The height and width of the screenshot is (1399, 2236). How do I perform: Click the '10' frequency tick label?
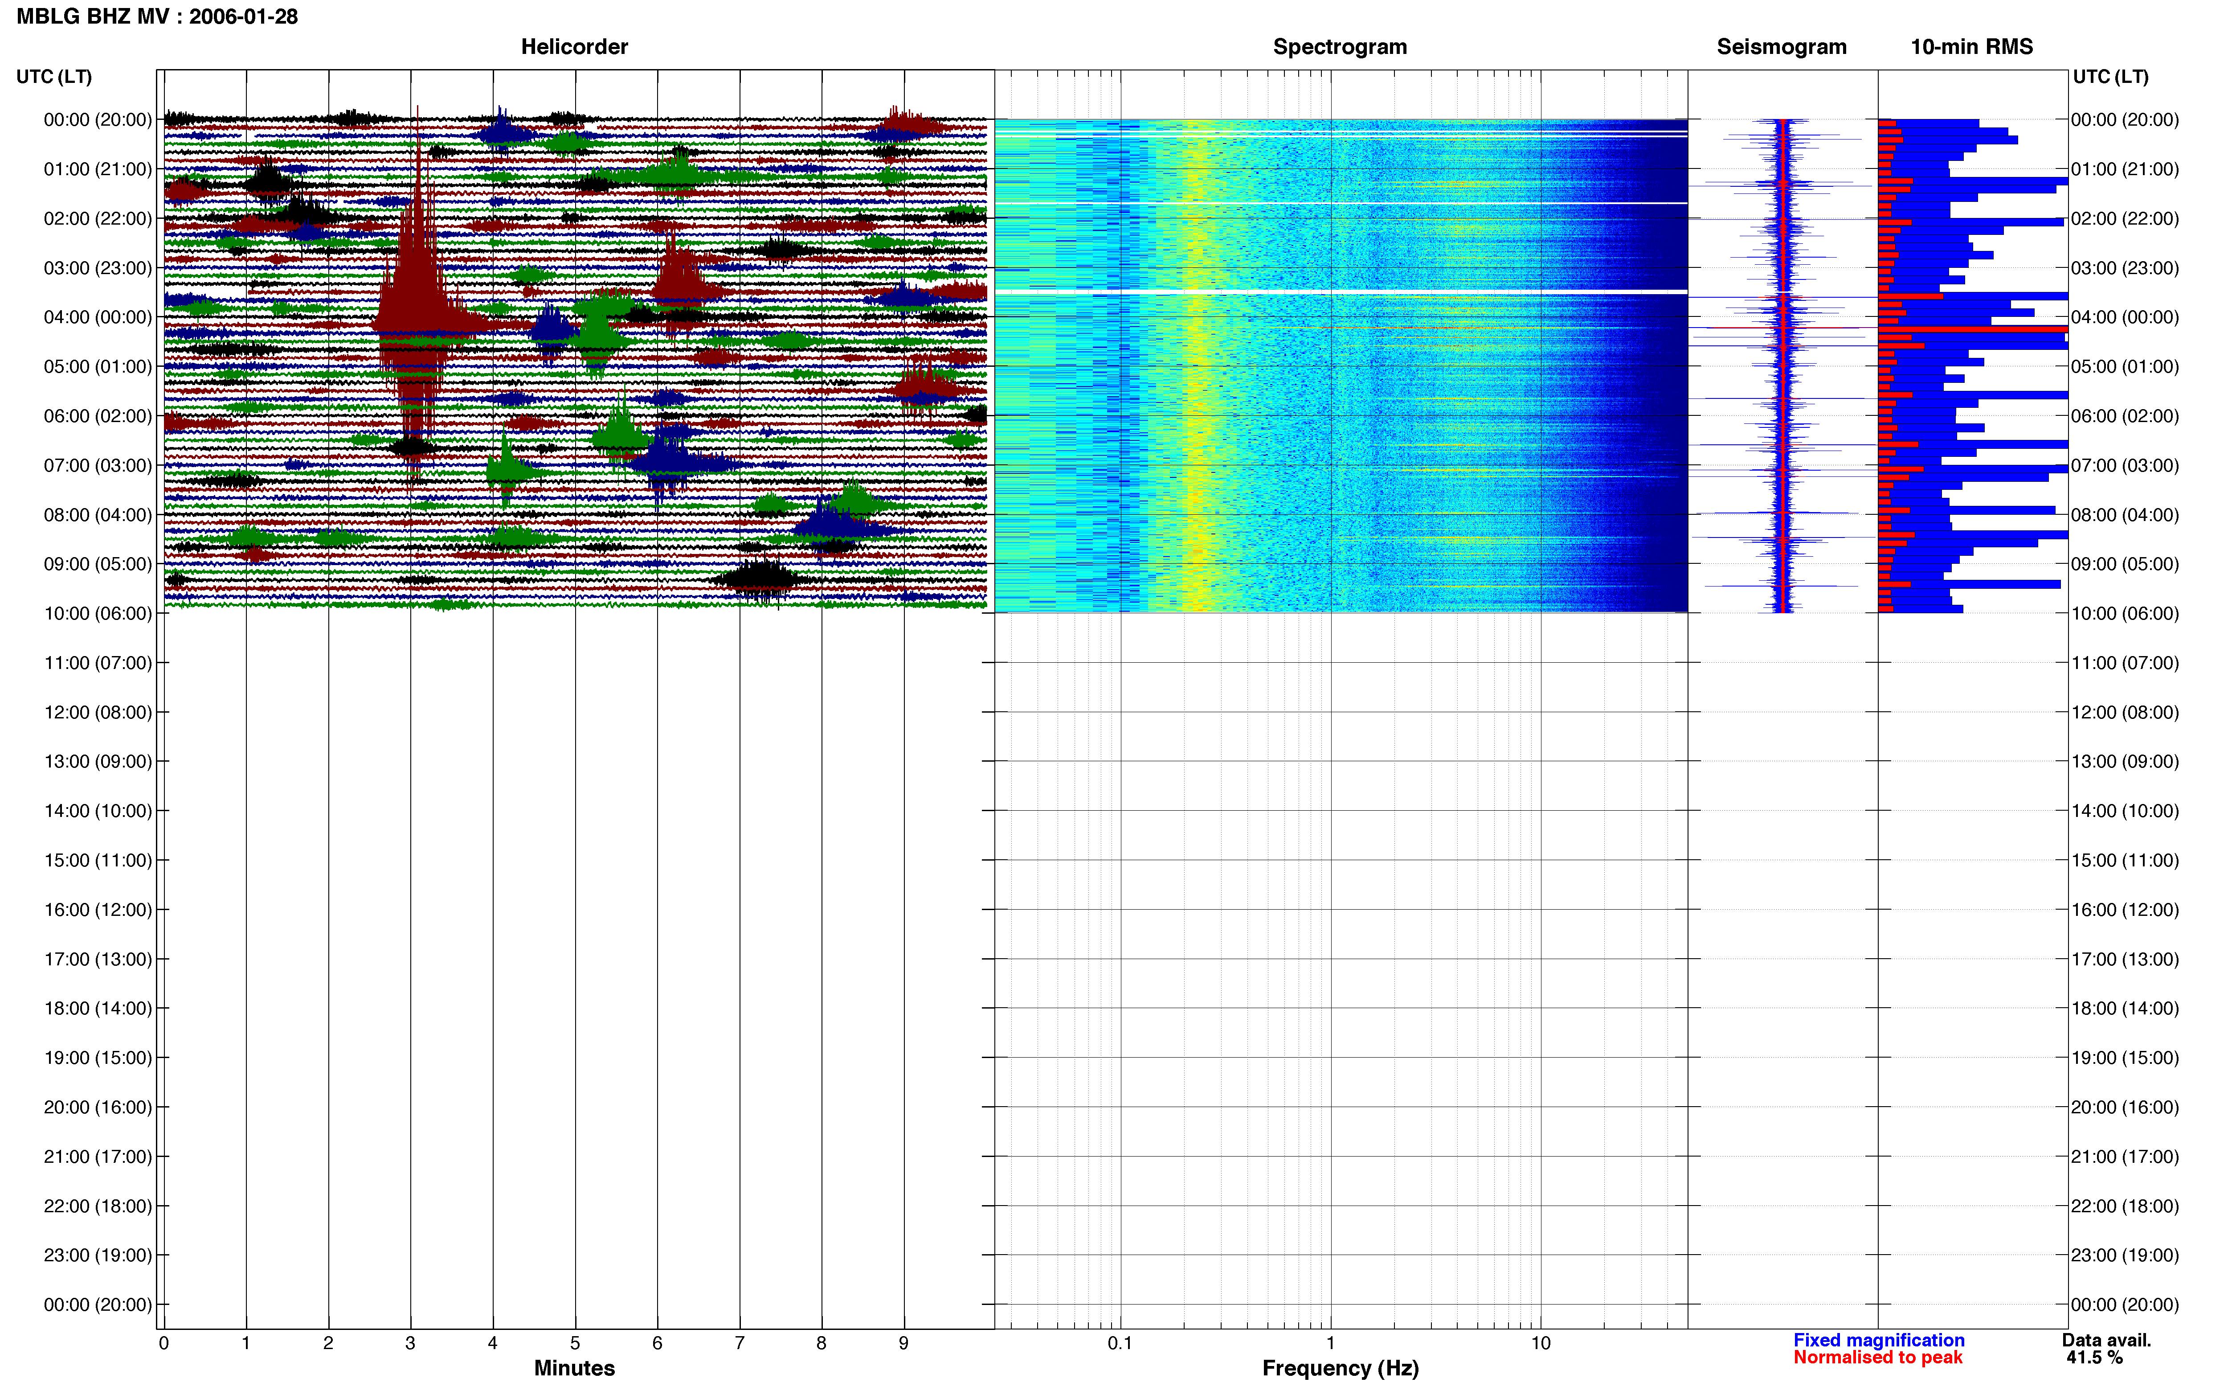tap(1541, 1343)
